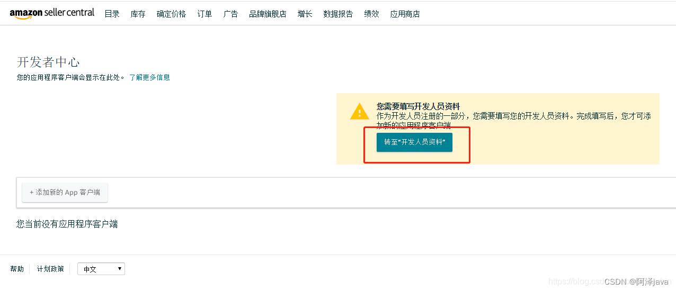Follow the 了解更多信息 link

[x=149, y=77]
